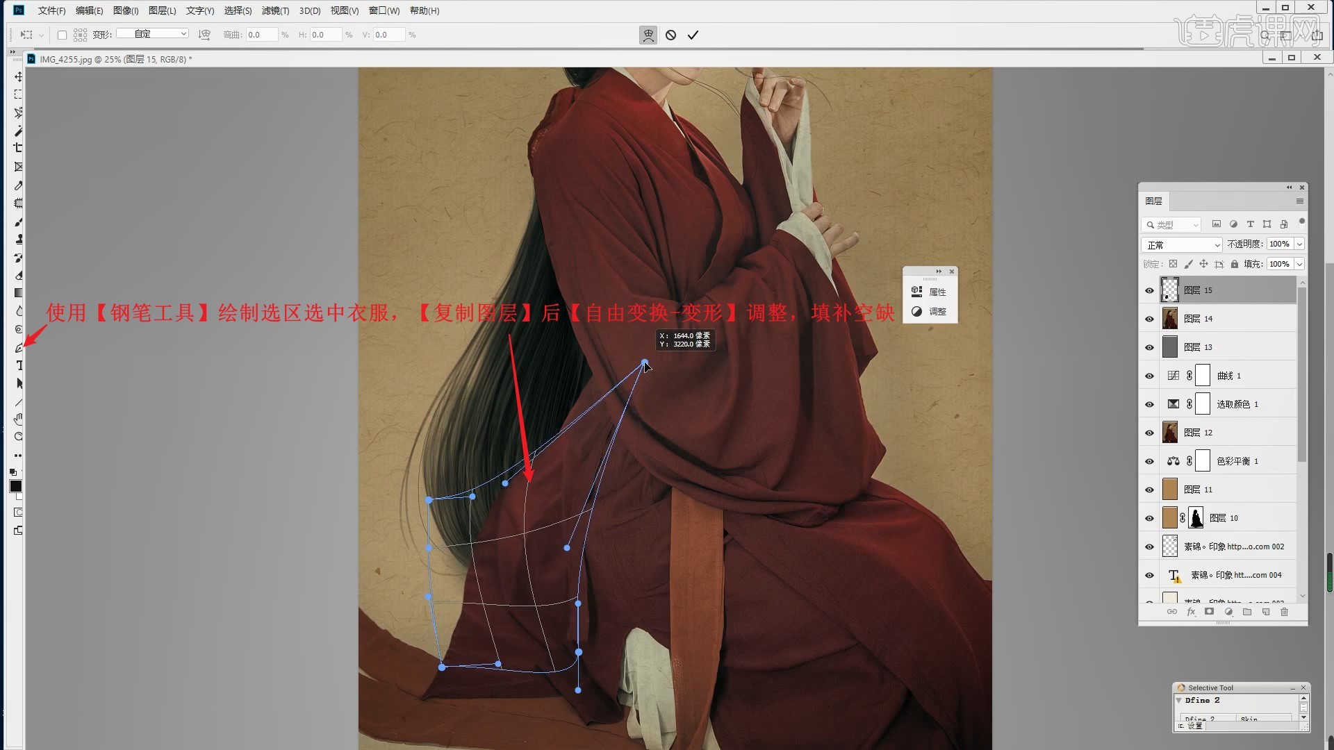This screenshot has width=1334, height=750.
Task: Hide the 色彩平衡 1 adjustment layer
Action: (1149, 461)
